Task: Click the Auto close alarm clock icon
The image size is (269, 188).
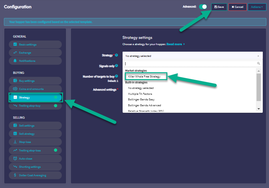Action: coord(15,159)
